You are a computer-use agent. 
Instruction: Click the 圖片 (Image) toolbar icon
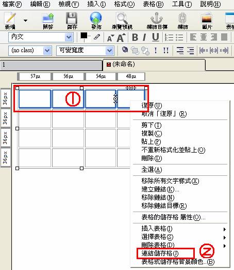207,18
